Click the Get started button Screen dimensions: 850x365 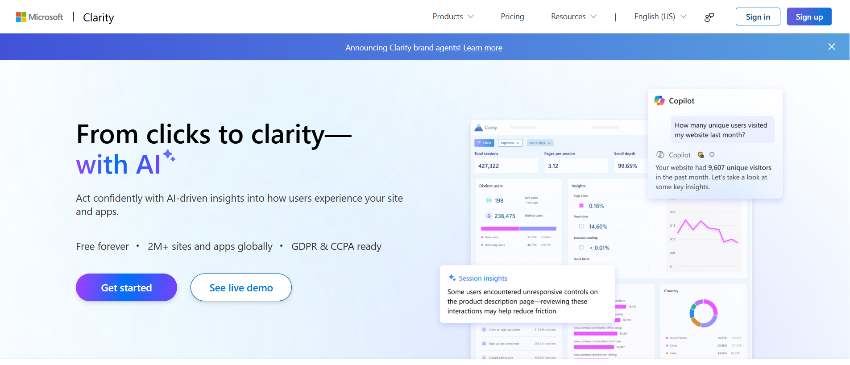[x=126, y=287]
